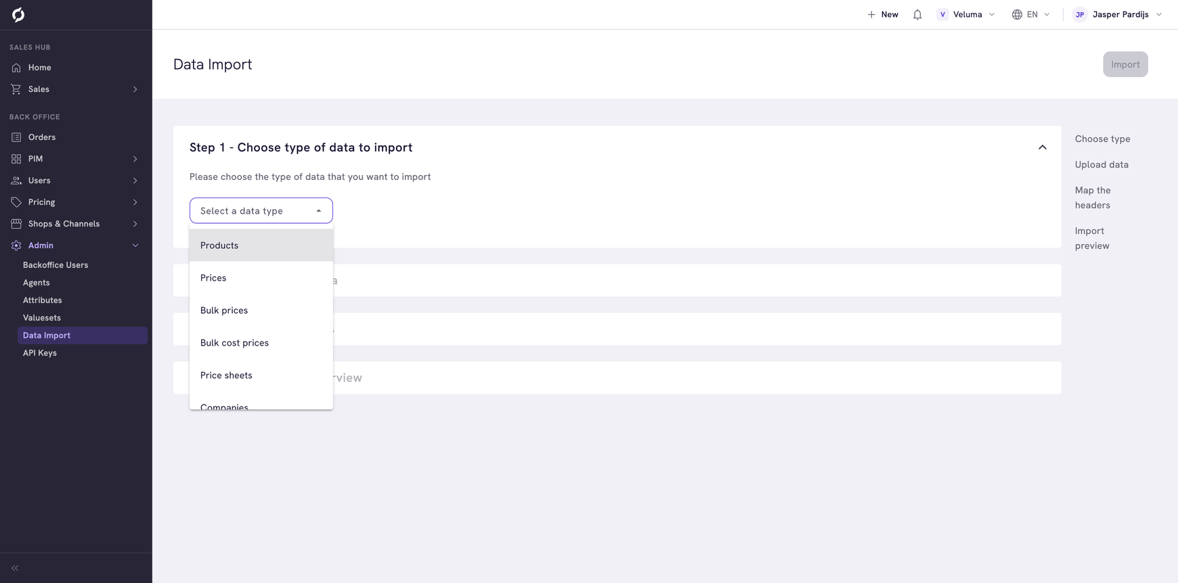
Task: Open the Veluma organization dropdown arrow
Action: tap(992, 14)
